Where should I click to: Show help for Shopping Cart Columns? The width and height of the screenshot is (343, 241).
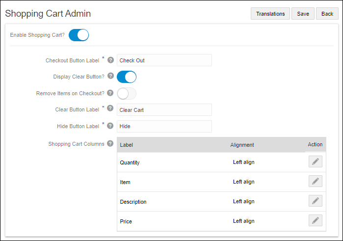click(110, 144)
